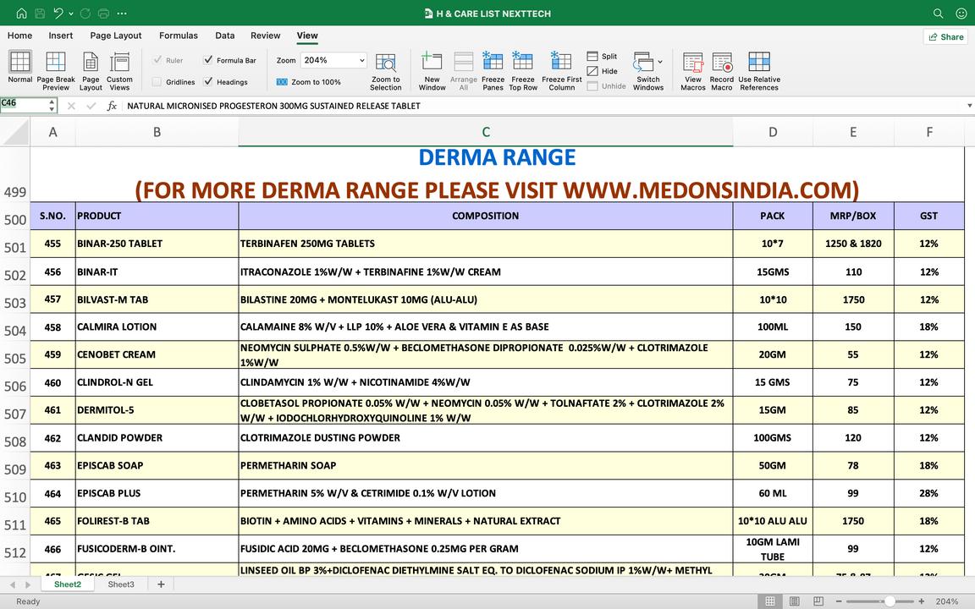The height and width of the screenshot is (609, 975).
Task: Click Freeze Top Row
Action: pyautogui.click(x=523, y=71)
